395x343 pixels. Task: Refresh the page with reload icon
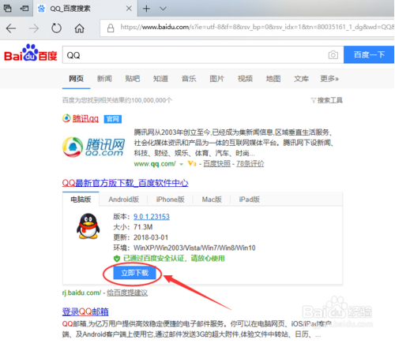(56, 28)
